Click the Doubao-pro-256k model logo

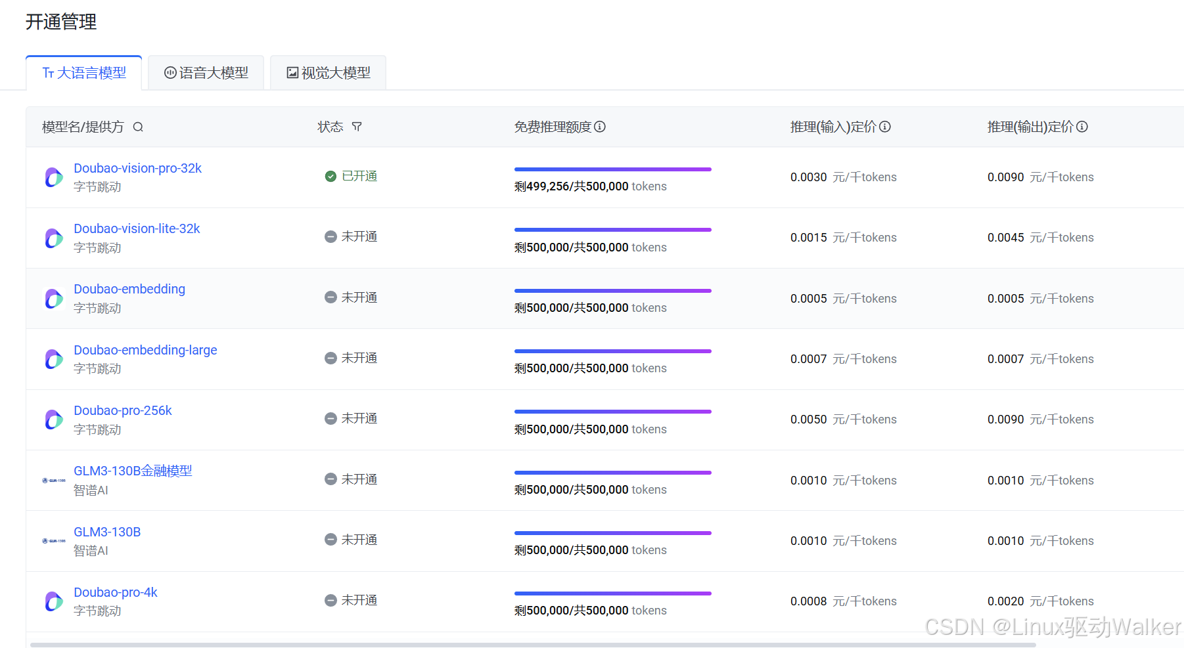tap(54, 420)
